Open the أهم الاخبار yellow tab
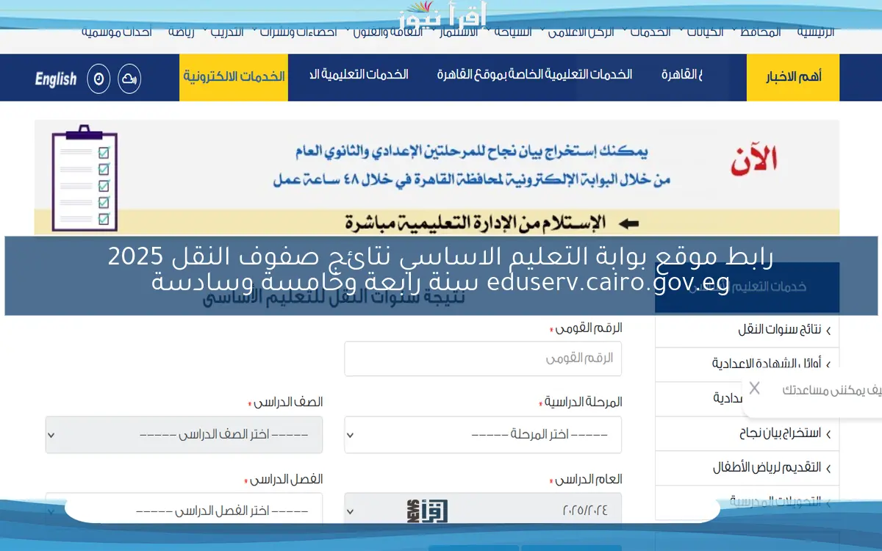 793,77
